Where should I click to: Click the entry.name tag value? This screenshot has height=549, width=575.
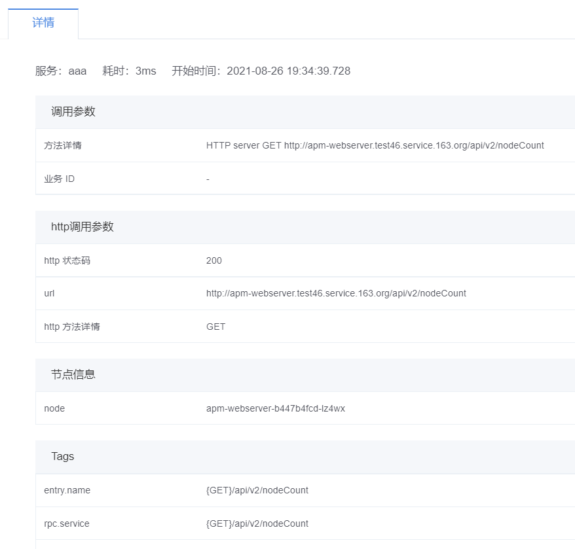257,491
